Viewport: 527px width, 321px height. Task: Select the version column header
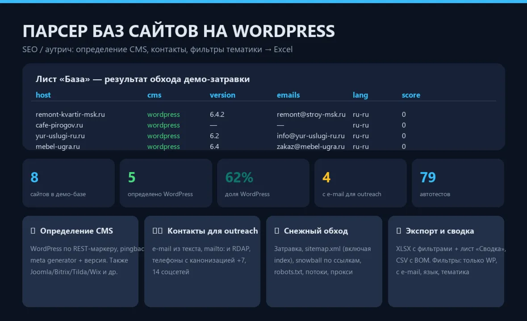(x=222, y=95)
